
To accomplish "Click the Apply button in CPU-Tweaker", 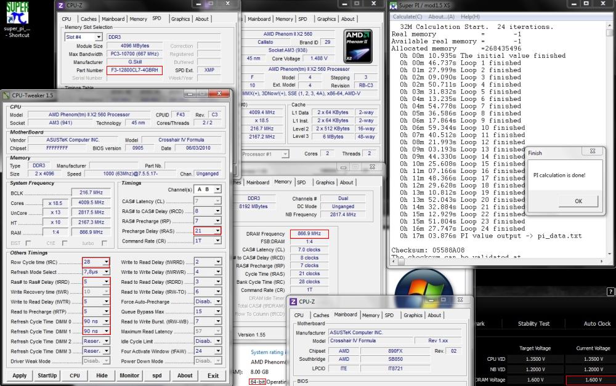I will point(20,376).
